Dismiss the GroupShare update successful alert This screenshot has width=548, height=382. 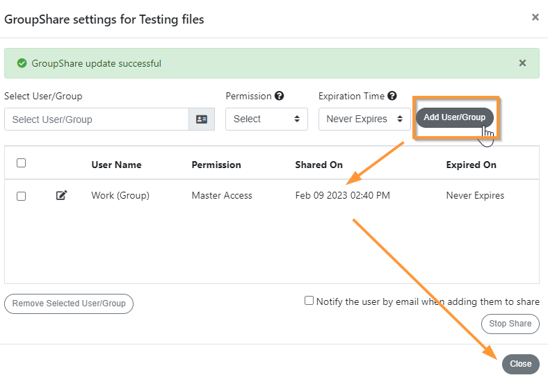[x=522, y=63]
